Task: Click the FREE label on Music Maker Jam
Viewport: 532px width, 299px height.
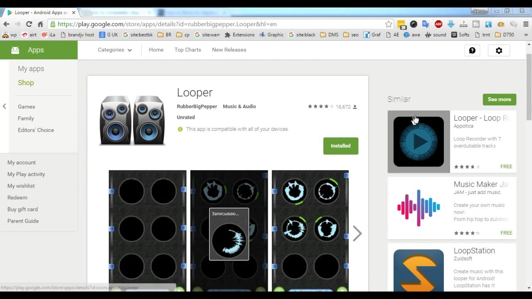Action: pos(506,233)
